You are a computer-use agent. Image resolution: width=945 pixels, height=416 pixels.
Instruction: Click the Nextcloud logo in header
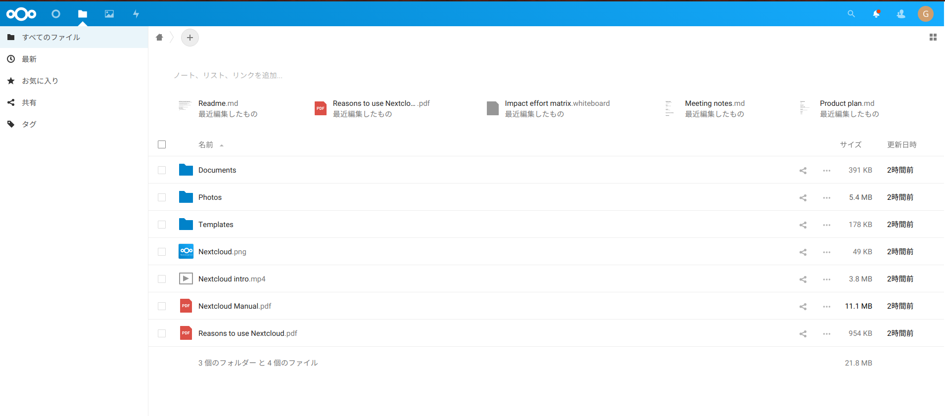coord(21,14)
